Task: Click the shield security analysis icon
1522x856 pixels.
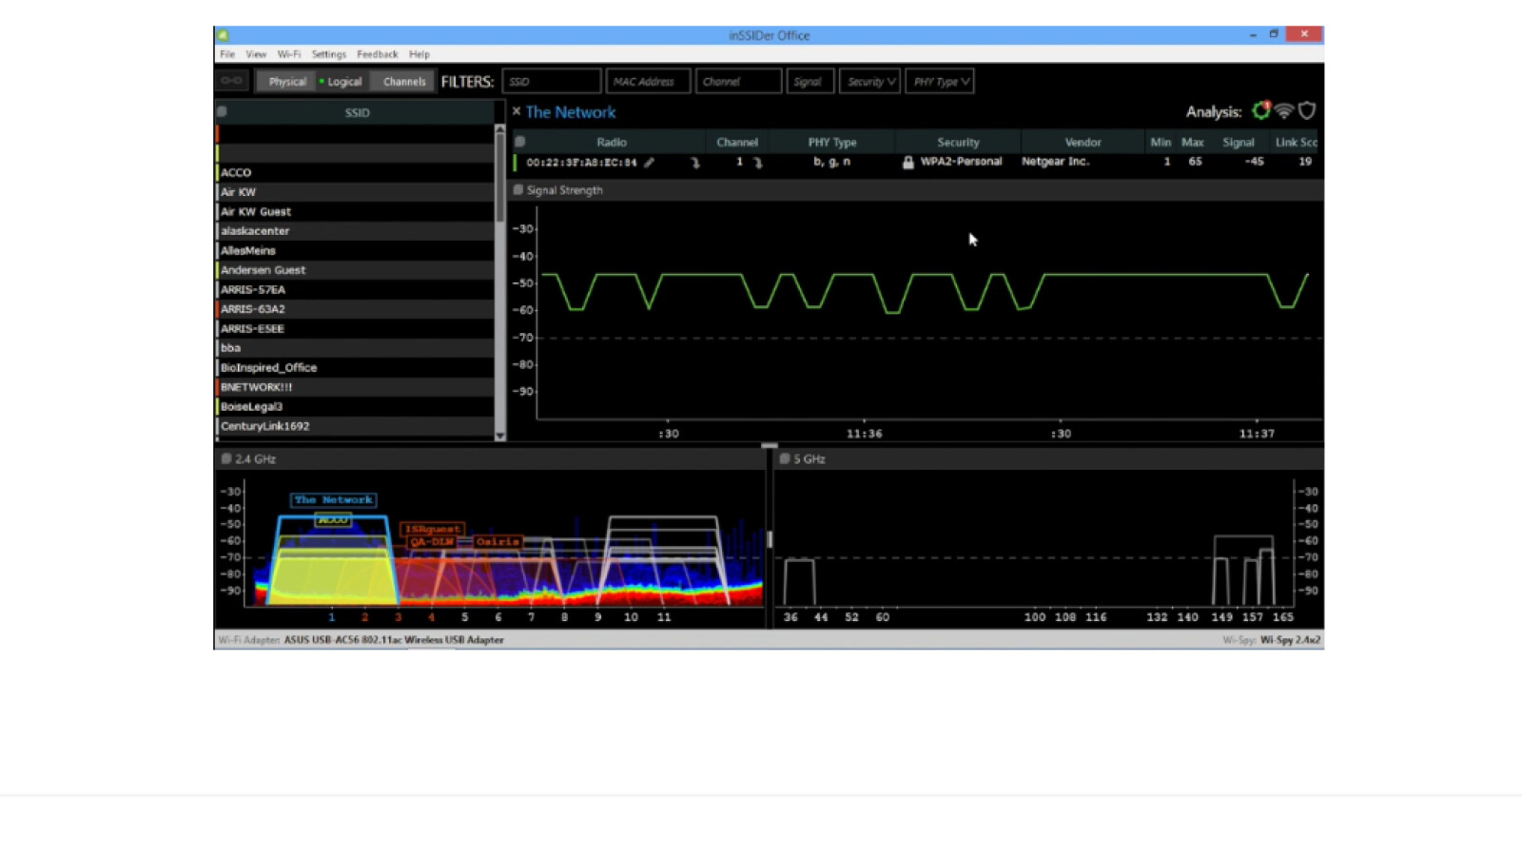Action: click(x=1307, y=111)
